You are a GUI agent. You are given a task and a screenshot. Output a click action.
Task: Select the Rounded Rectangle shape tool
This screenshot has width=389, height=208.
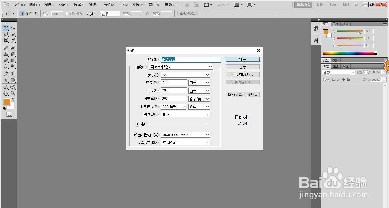click(x=13, y=80)
